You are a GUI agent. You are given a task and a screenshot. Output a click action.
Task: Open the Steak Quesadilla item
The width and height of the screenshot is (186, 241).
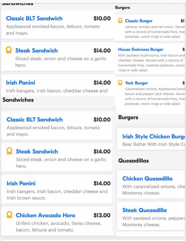tap(144, 210)
